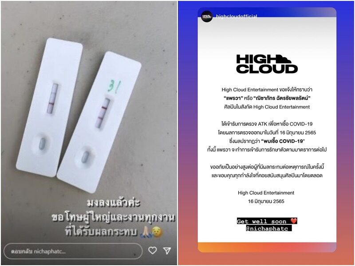The height and width of the screenshot is (266, 355).
Task: Click the handwritten 31 on the test kit
Action: 114,86
